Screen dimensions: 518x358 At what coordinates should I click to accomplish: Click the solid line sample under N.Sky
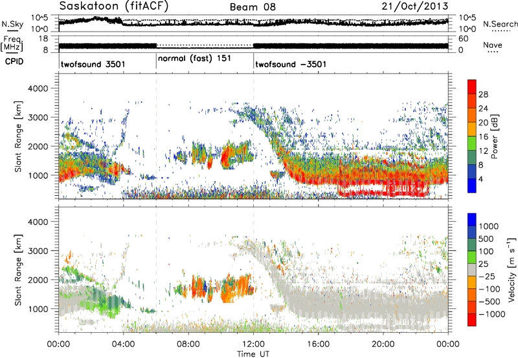(12, 31)
